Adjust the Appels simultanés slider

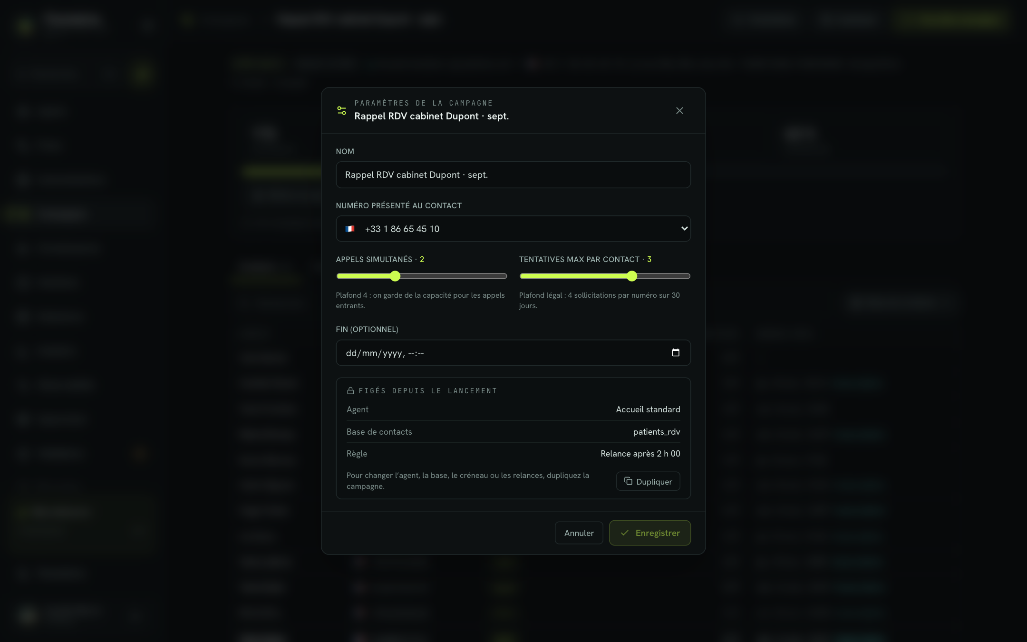coord(421,276)
